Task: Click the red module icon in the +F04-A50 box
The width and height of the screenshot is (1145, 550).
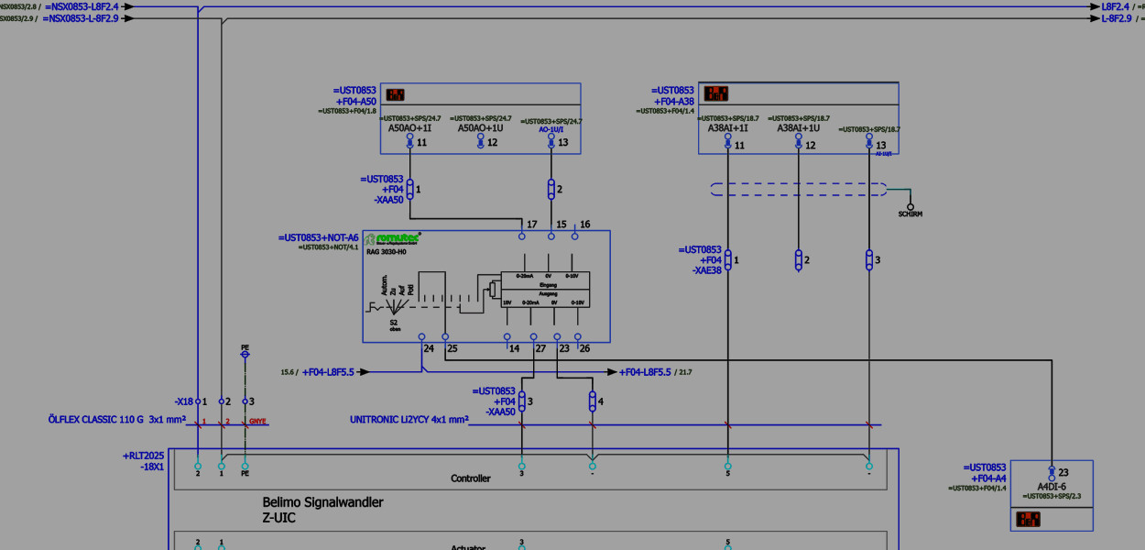Action: [396, 94]
